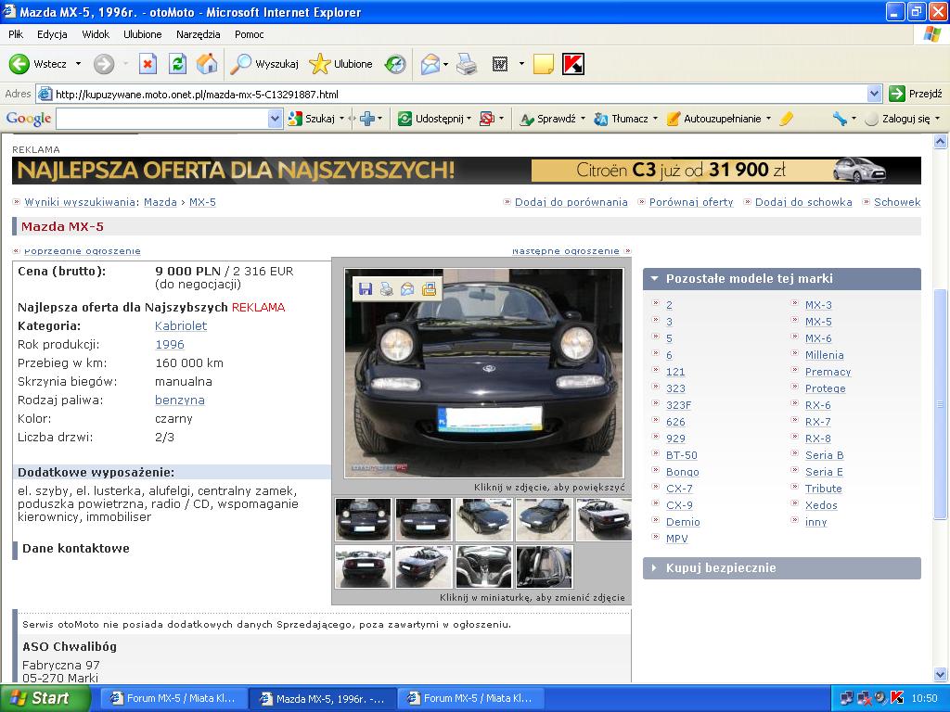Image resolution: width=950 pixels, height=712 pixels.
Task: Collapse the Pozostałe modele tej marki panel
Action: (781, 278)
